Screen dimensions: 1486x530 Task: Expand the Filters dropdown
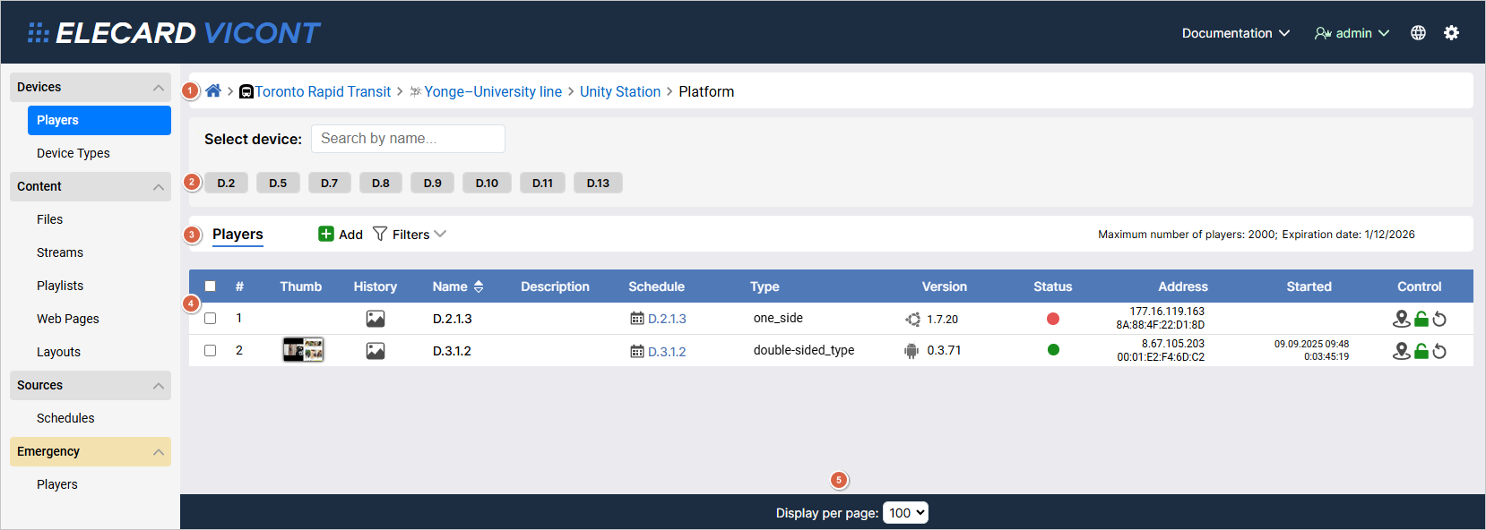[410, 235]
